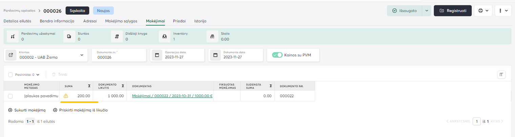Expand the Klientas dropdown
This screenshot has width=515, height=137.
[x=82, y=55]
